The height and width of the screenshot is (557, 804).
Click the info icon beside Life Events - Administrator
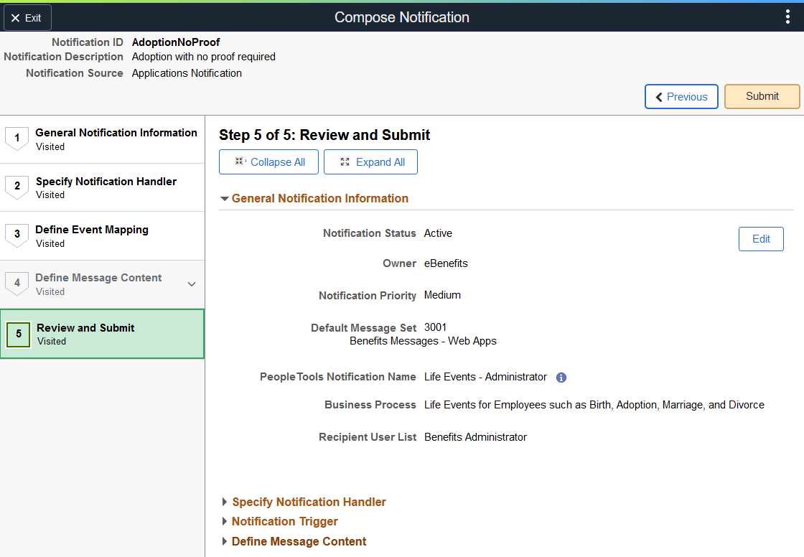tap(561, 378)
